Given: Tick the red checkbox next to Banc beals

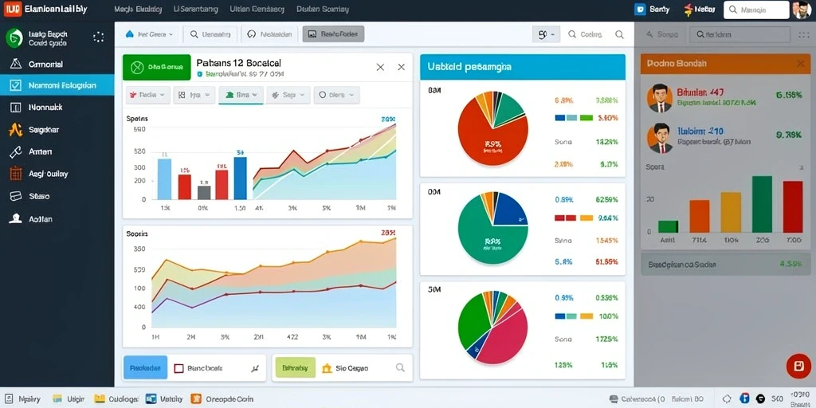Looking at the screenshot, I should pyautogui.click(x=178, y=368).
